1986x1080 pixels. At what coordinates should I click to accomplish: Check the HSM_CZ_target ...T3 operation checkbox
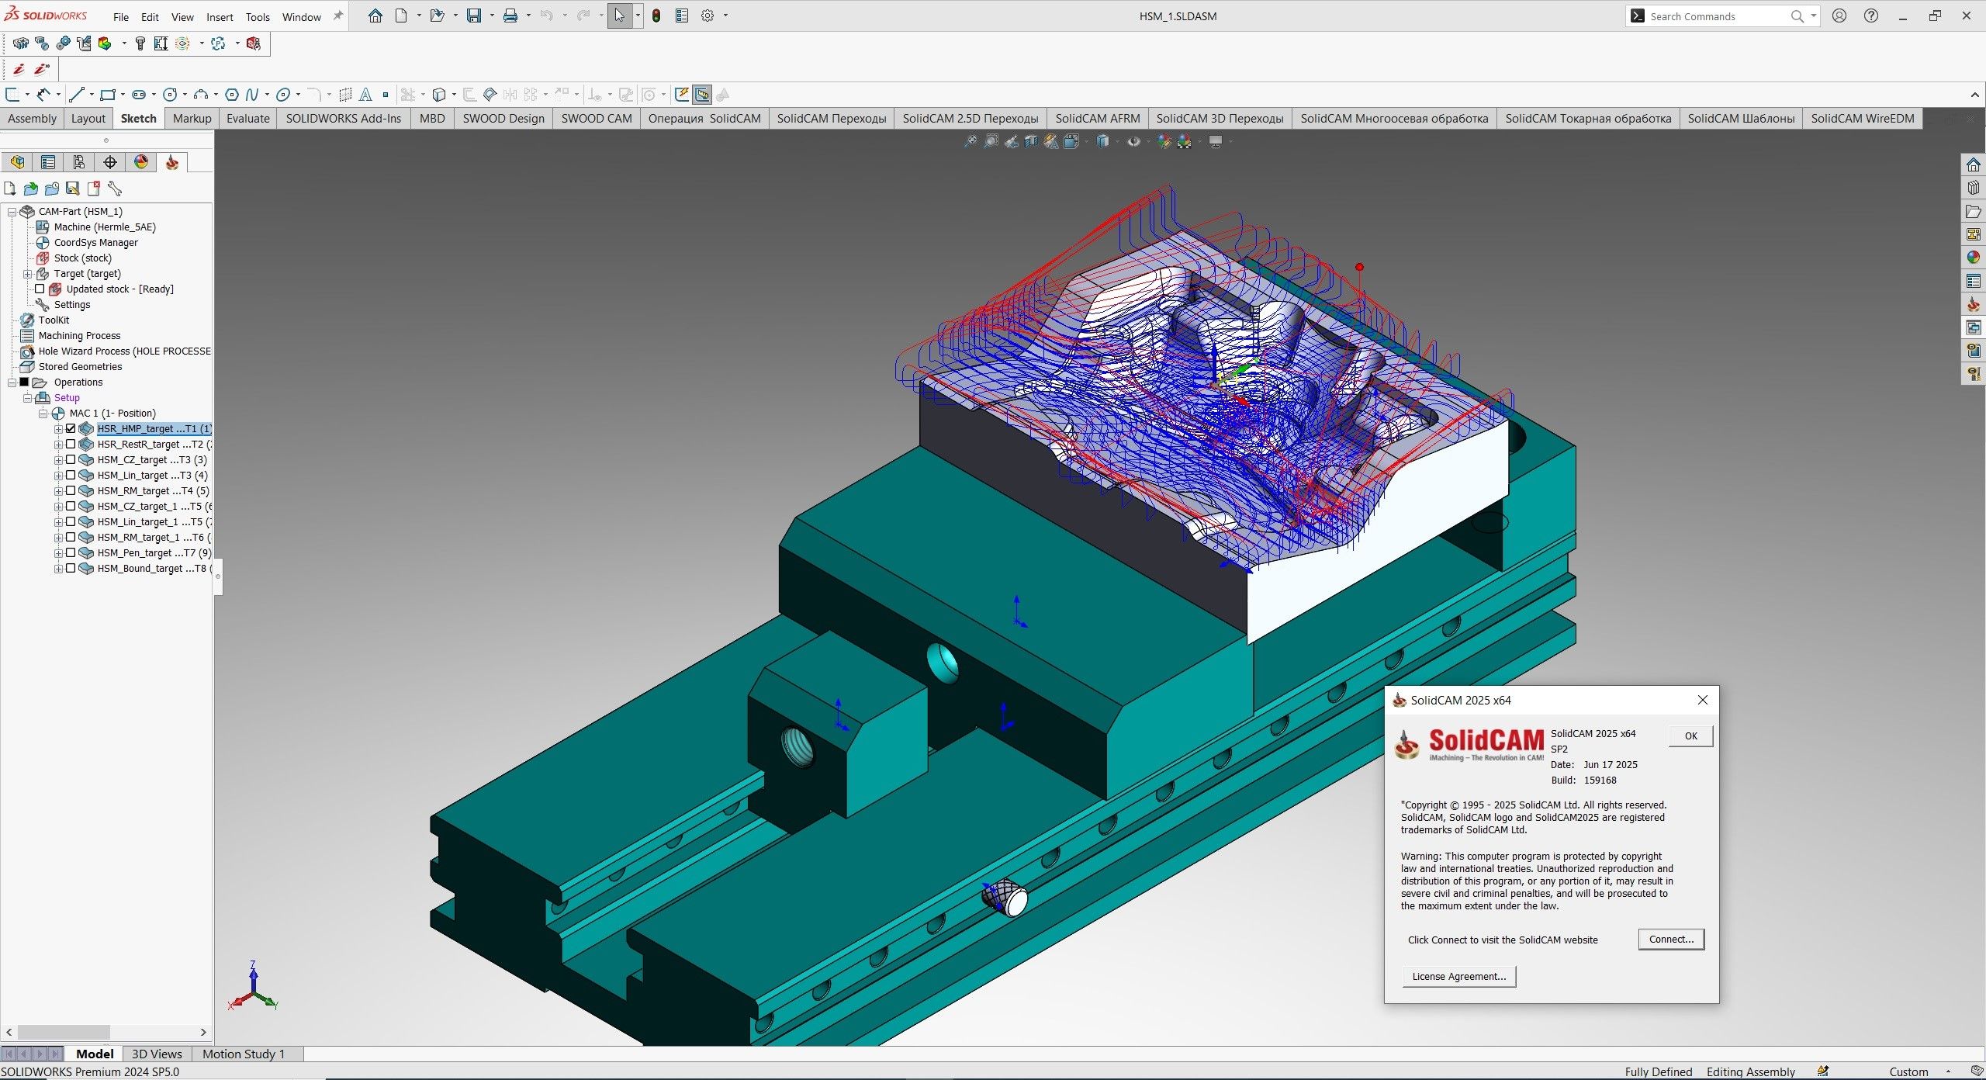tap(71, 459)
